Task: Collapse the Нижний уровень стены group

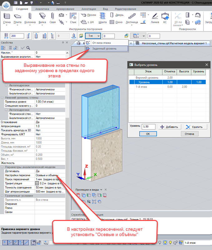Action: pyautogui.click(x=2, y=97)
